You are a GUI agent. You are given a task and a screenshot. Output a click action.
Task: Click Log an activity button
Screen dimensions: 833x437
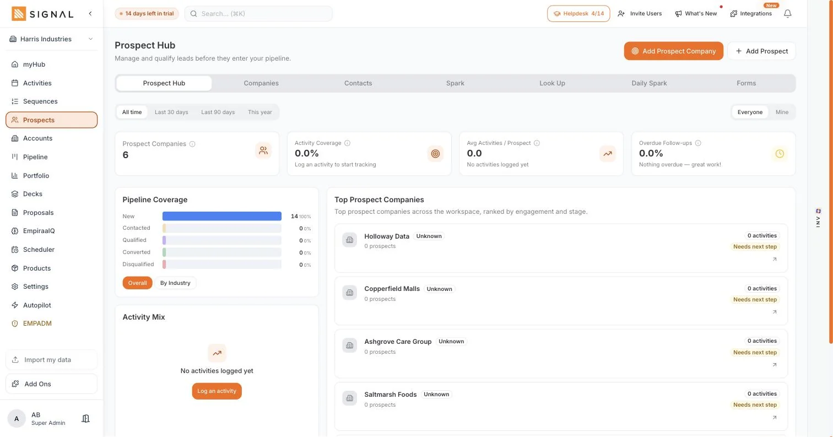[217, 391]
